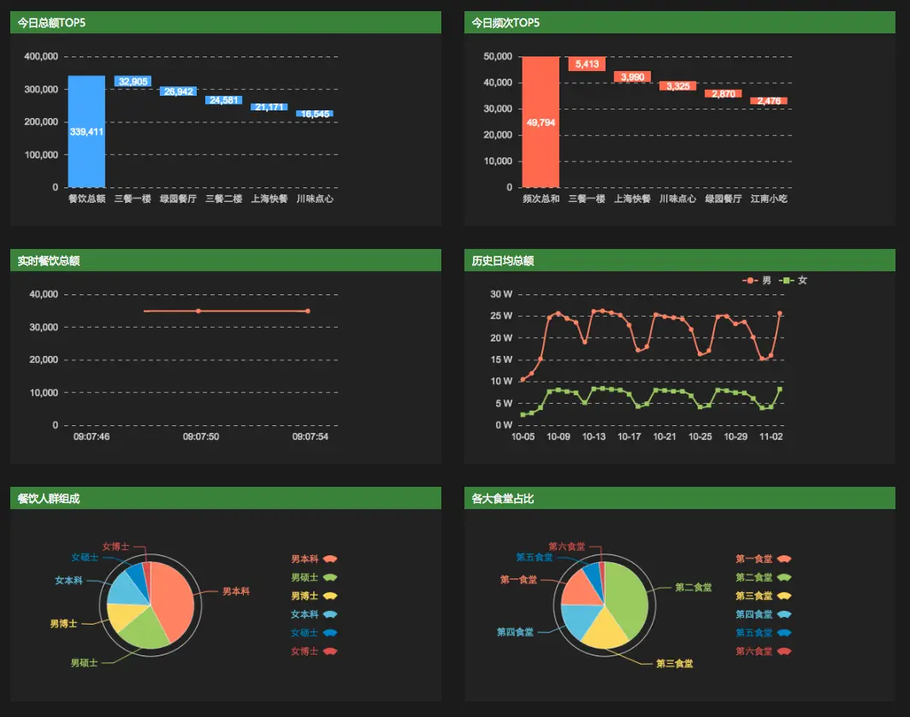Select the yellow 第三食堂 pie slice
Viewport: 910px width, 717px height.
pyautogui.click(x=604, y=631)
